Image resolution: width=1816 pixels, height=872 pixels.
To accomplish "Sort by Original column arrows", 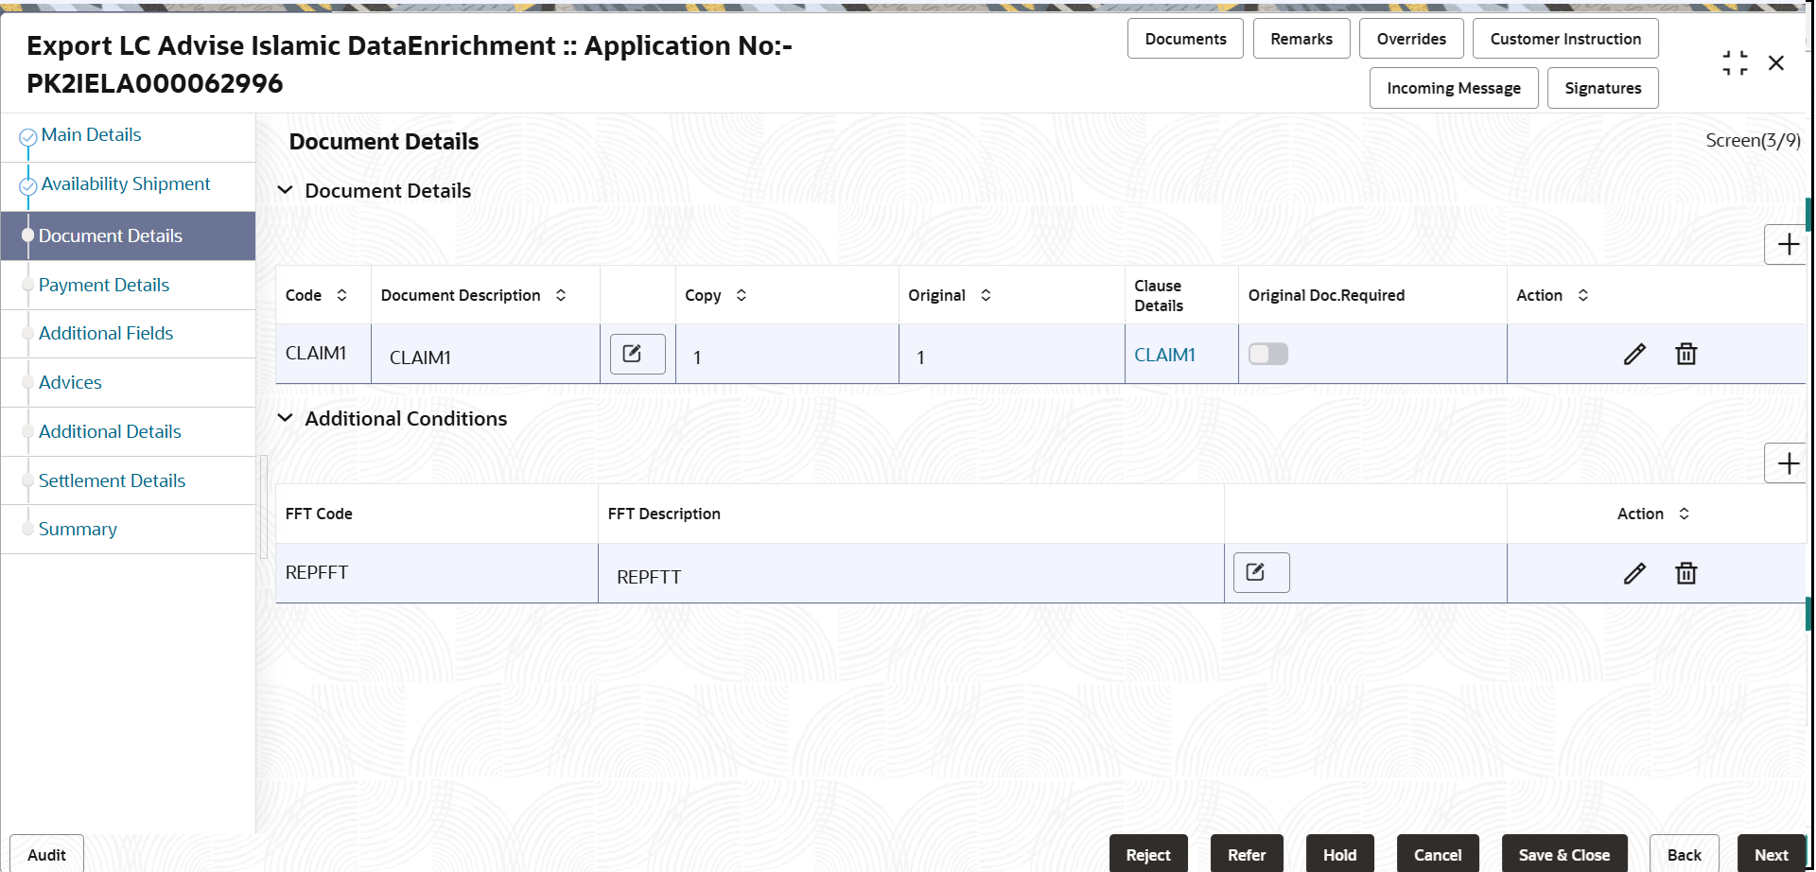I will [x=986, y=295].
